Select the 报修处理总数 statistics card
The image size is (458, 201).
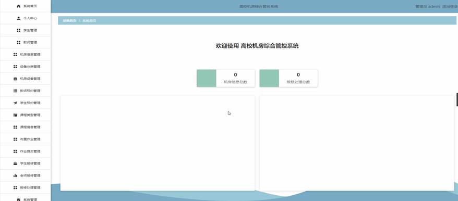coord(288,78)
